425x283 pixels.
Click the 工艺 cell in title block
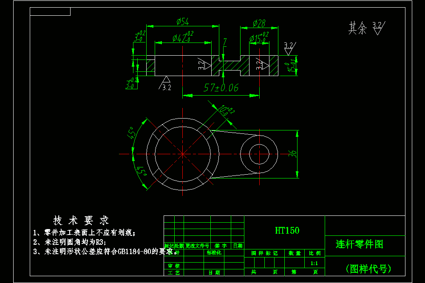[174, 273]
